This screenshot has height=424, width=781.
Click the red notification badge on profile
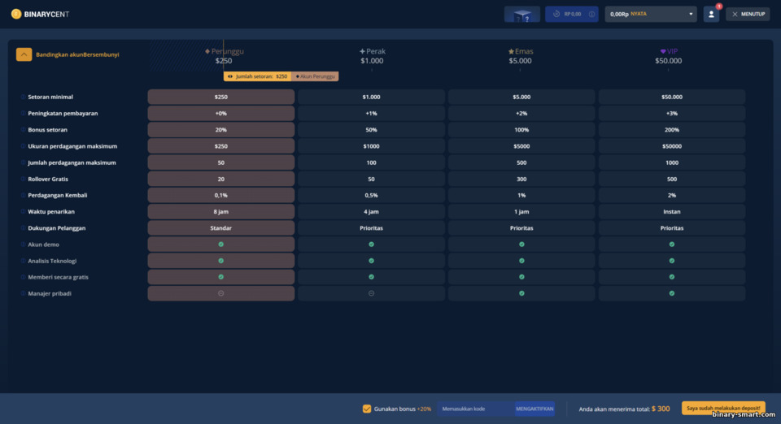pyautogui.click(x=718, y=6)
